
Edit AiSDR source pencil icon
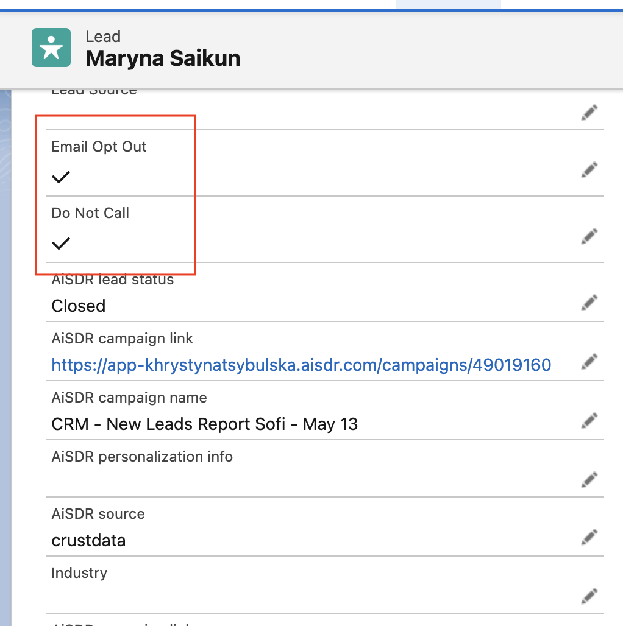(589, 536)
